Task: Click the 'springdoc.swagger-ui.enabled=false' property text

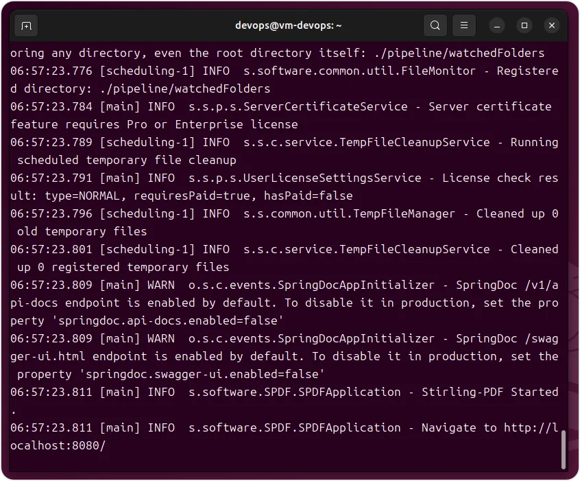Action: pos(202,374)
